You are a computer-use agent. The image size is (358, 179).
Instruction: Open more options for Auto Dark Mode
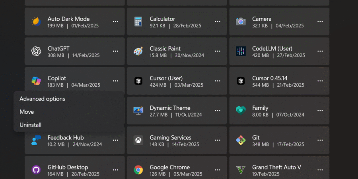pos(115,21)
